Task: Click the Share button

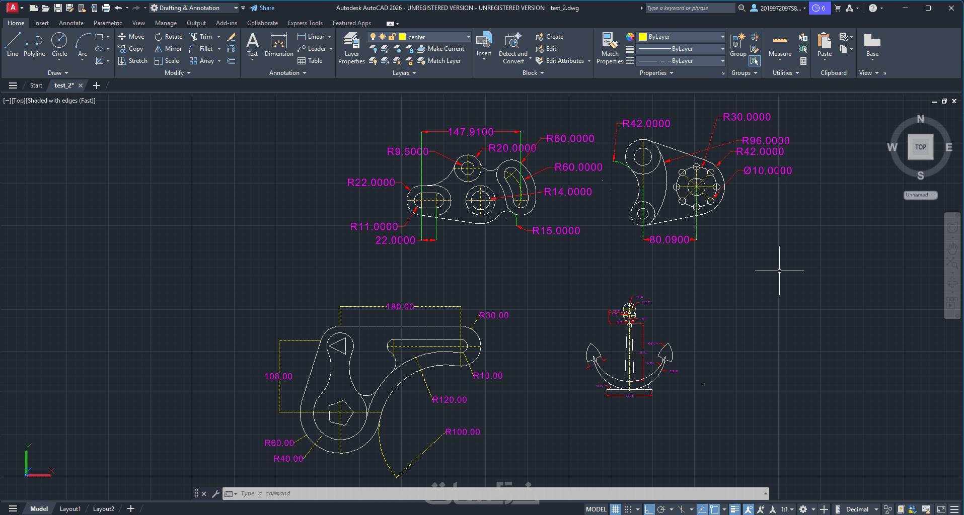Action: [262, 8]
